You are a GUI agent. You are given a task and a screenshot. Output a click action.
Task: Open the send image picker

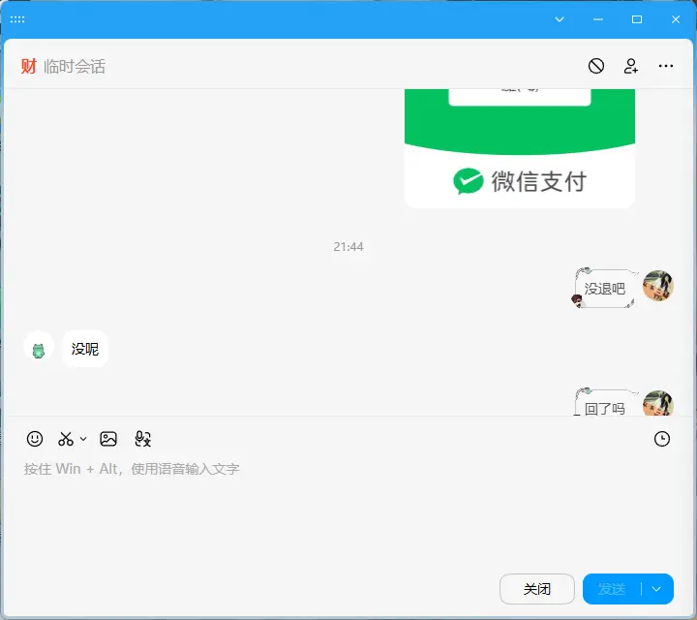[108, 439]
